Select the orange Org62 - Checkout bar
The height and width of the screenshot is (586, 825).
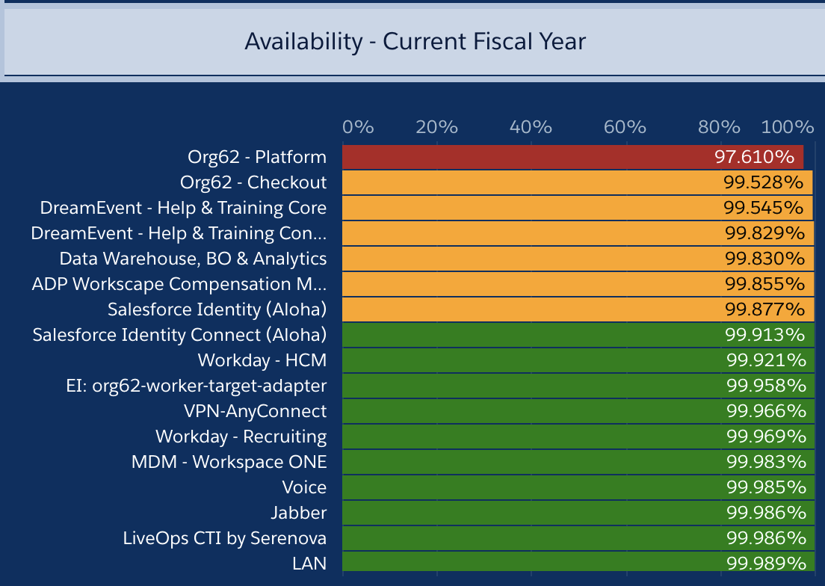[x=577, y=182]
